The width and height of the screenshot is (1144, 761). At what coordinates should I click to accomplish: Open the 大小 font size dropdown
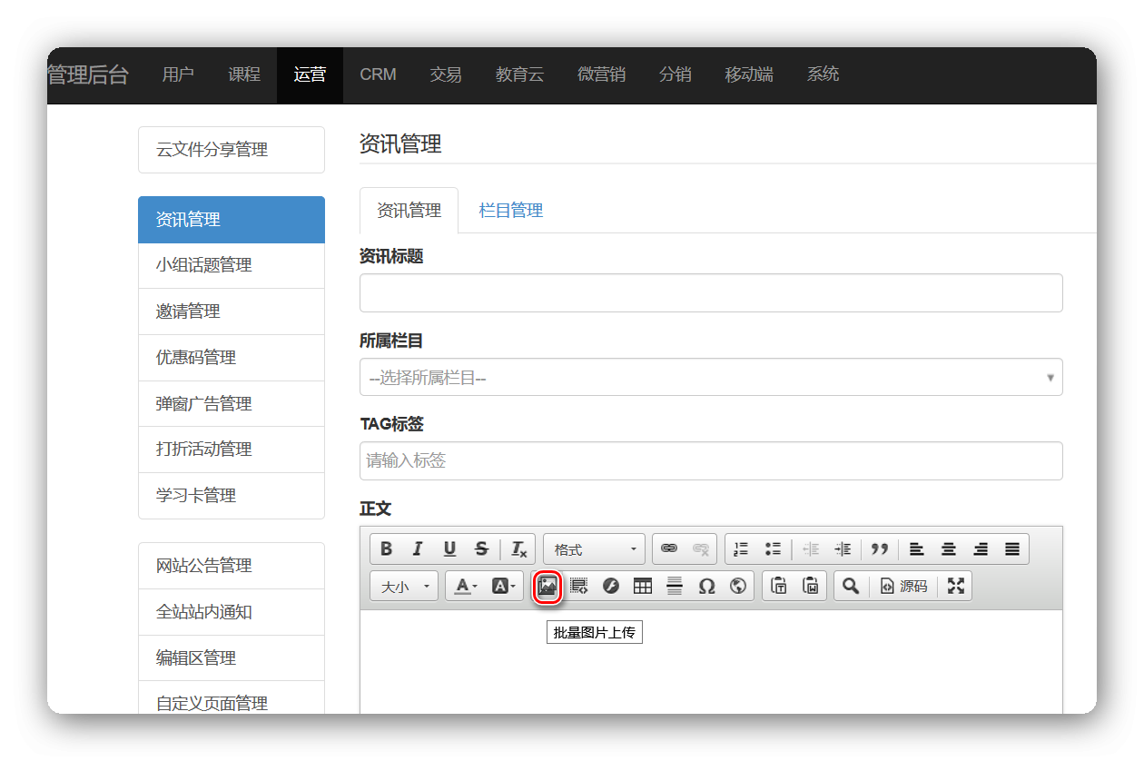(404, 586)
